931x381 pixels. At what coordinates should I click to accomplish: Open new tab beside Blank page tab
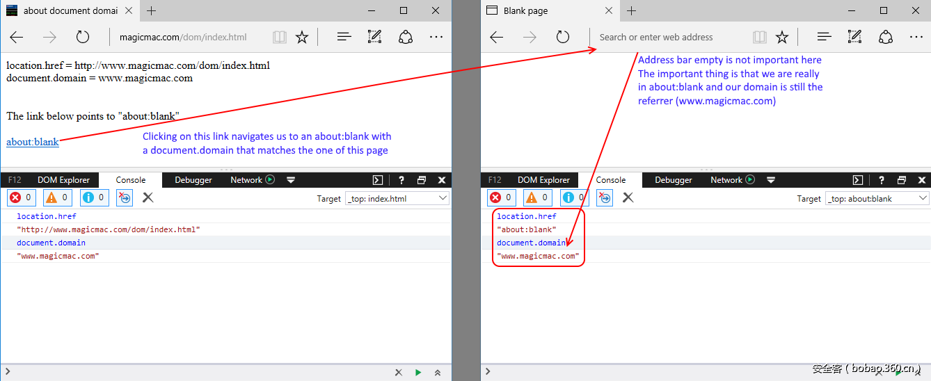click(x=632, y=10)
